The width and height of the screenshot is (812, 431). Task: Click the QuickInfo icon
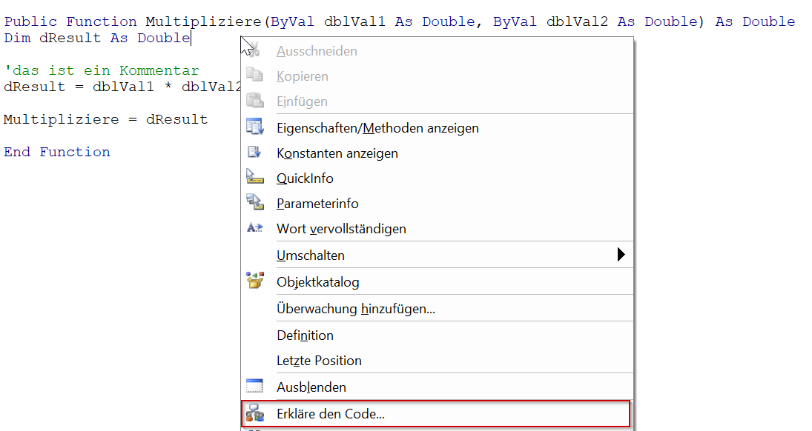pos(254,177)
